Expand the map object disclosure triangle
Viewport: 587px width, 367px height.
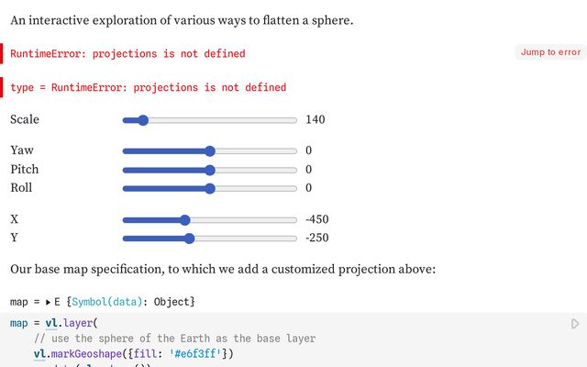click(x=48, y=302)
